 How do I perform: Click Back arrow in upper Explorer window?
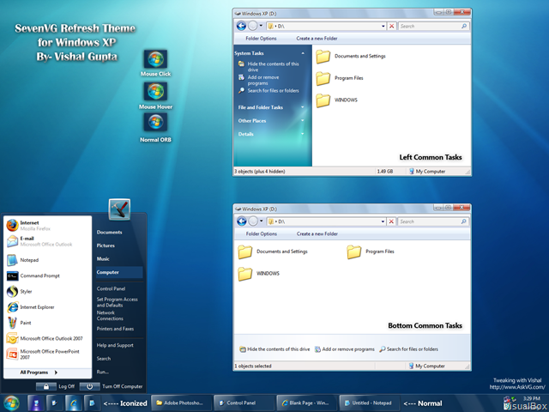[241, 26]
